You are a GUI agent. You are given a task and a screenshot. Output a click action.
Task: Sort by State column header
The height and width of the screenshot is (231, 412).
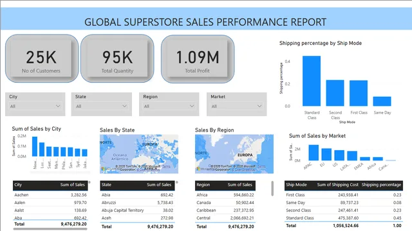click(x=106, y=185)
